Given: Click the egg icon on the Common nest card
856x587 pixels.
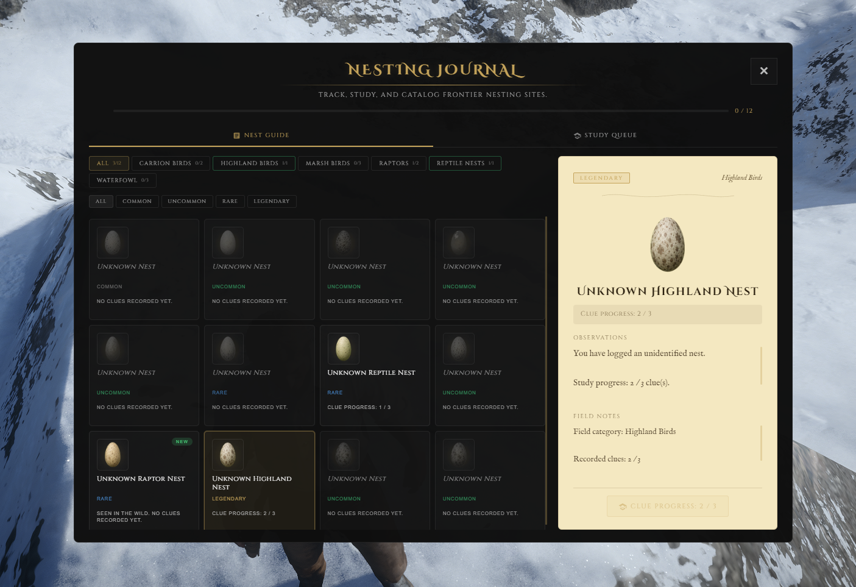Looking at the screenshot, I should coord(113,243).
